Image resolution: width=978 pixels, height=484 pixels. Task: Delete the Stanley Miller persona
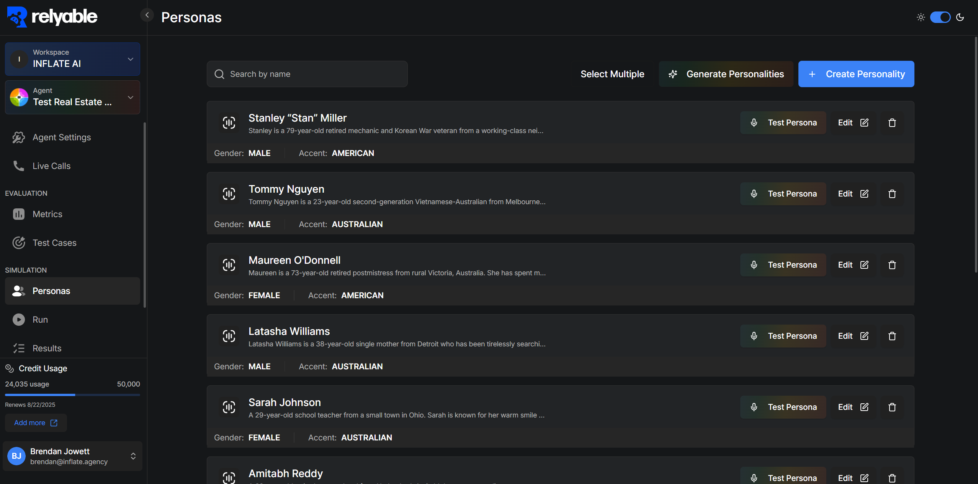892,123
